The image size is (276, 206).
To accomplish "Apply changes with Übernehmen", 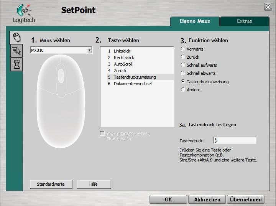I will [246, 199].
